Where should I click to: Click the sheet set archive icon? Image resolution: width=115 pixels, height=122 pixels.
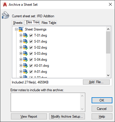[x=5, y=15]
